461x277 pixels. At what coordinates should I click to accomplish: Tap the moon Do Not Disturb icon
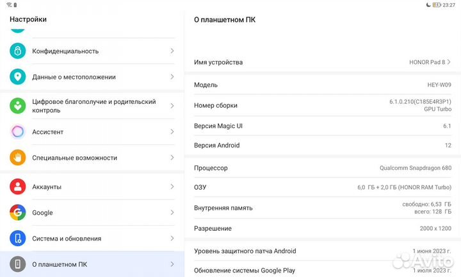(x=428, y=4)
